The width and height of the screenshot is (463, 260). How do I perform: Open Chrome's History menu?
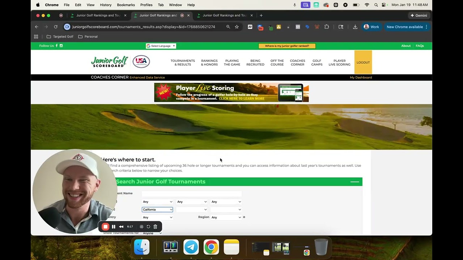coord(106,5)
